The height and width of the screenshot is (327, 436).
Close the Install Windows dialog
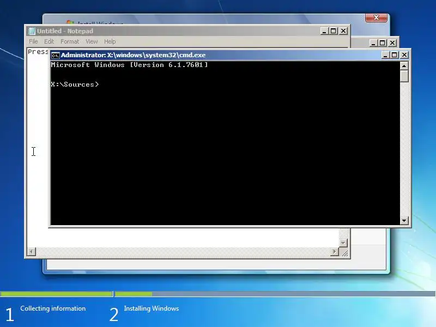(x=376, y=17)
